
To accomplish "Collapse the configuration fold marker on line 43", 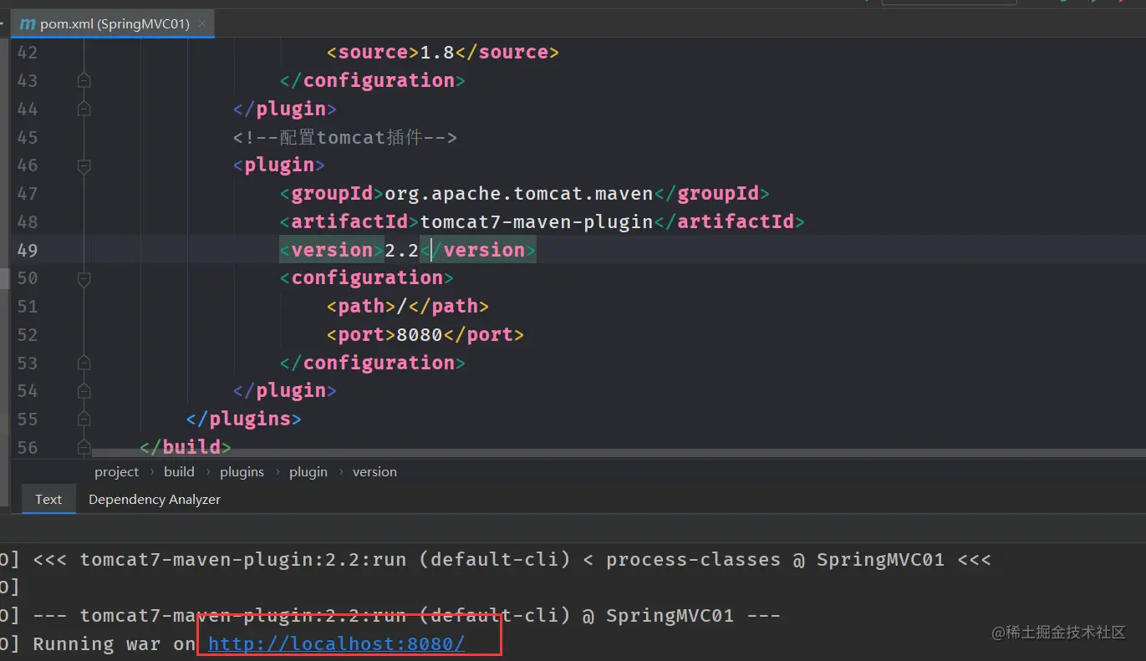I will [84, 80].
